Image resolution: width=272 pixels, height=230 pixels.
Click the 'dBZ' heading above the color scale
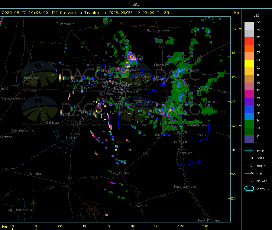pos(256,16)
